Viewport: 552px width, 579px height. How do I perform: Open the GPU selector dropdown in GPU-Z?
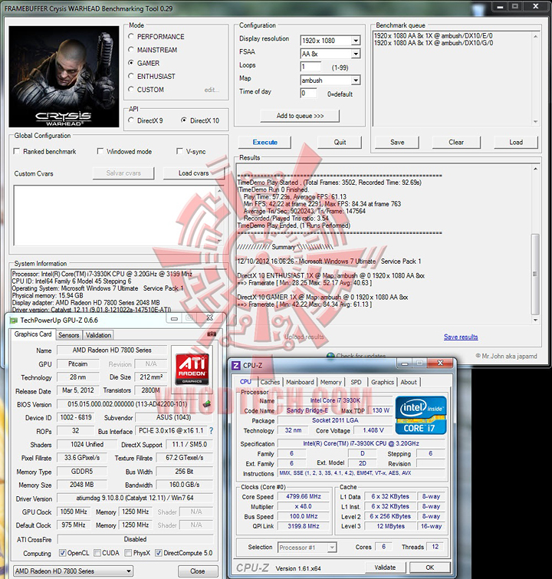point(73,571)
